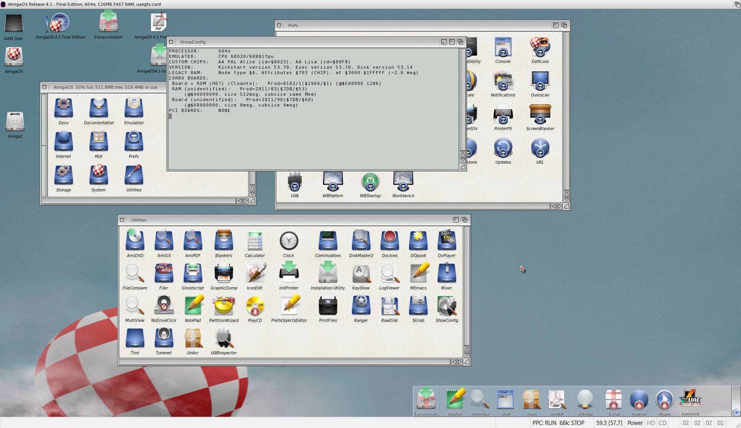Click ShowConfig window scroll down arrow
The image size is (741, 428).
click(462, 160)
